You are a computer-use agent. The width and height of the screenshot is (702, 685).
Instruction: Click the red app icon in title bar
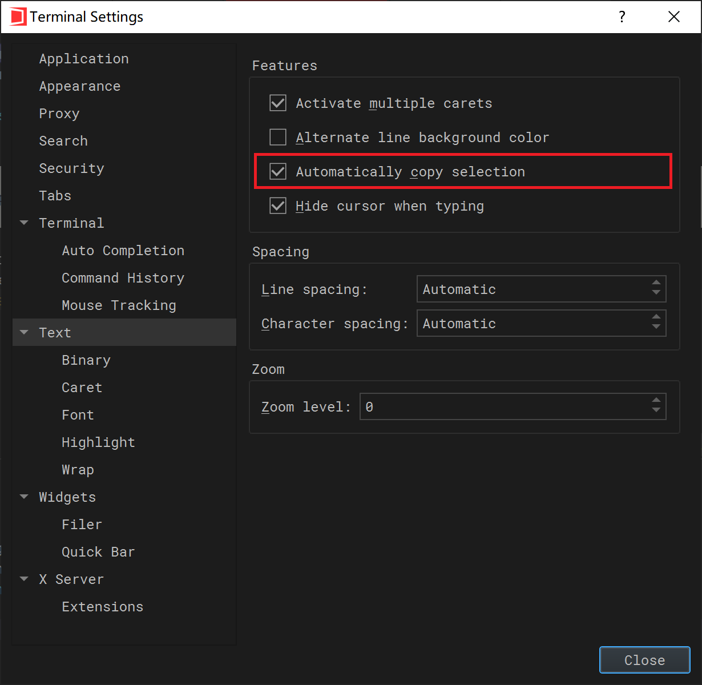(18, 17)
